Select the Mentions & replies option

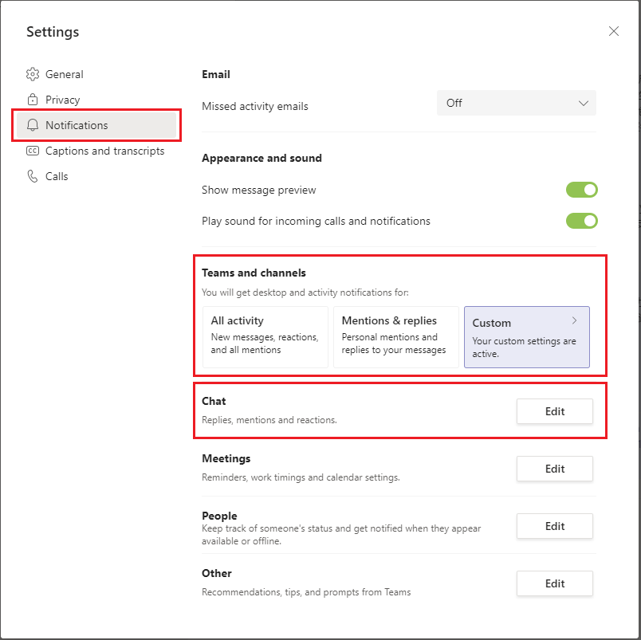pyautogui.click(x=395, y=337)
